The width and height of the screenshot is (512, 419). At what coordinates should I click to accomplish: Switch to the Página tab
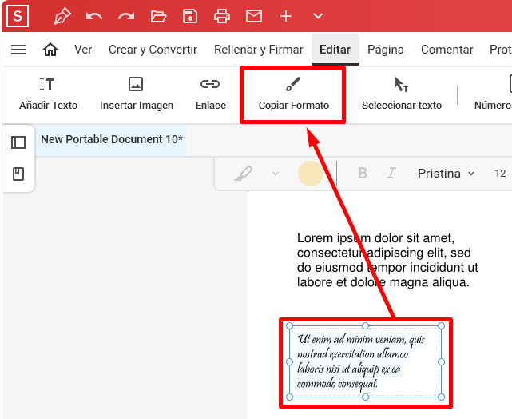click(386, 50)
